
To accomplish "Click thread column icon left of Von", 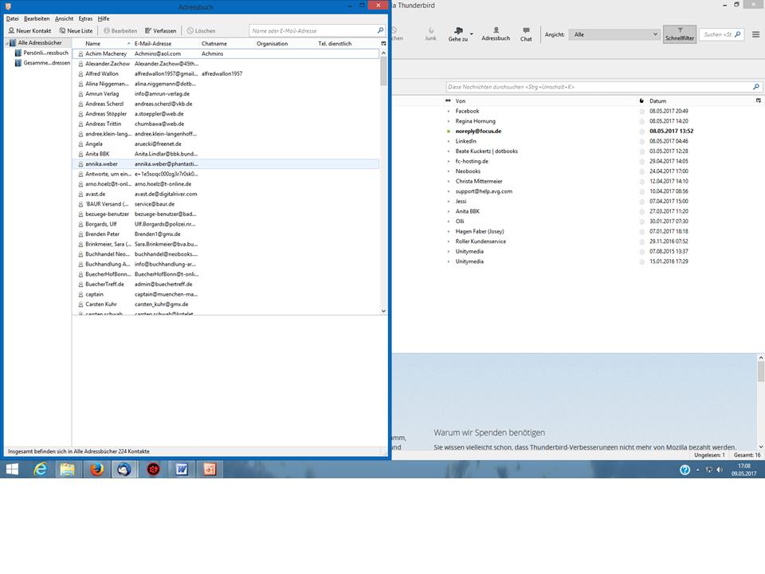I will click(x=448, y=101).
